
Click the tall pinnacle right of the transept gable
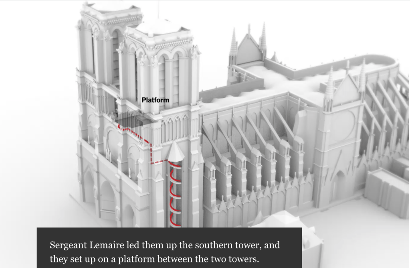[x=362, y=80]
